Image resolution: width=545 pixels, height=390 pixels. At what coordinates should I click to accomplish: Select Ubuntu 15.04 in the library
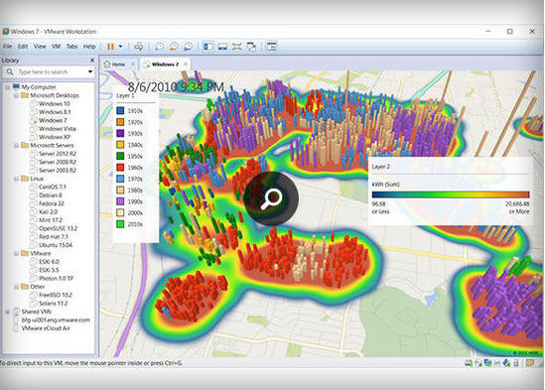pos(56,245)
